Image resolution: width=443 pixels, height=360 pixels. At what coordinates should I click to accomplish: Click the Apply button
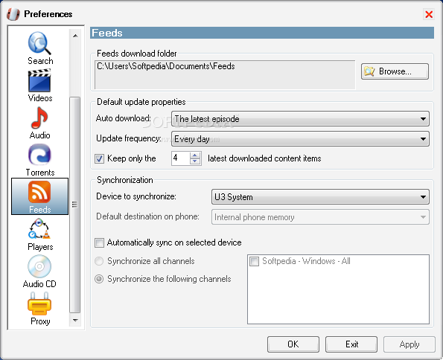point(409,344)
